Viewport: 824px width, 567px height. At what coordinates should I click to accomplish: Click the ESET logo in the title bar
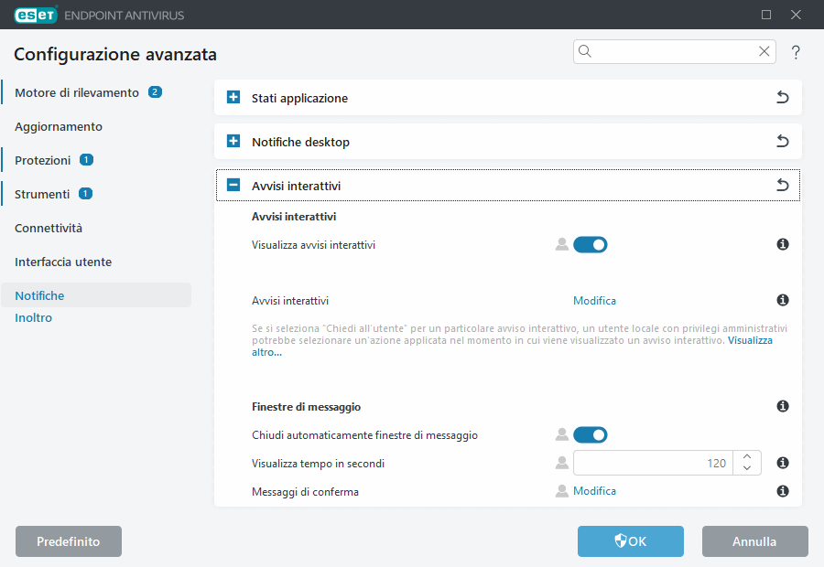click(x=36, y=15)
